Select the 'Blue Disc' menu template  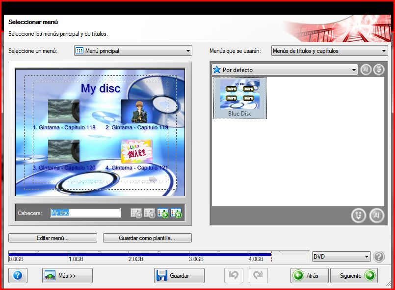point(240,98)
